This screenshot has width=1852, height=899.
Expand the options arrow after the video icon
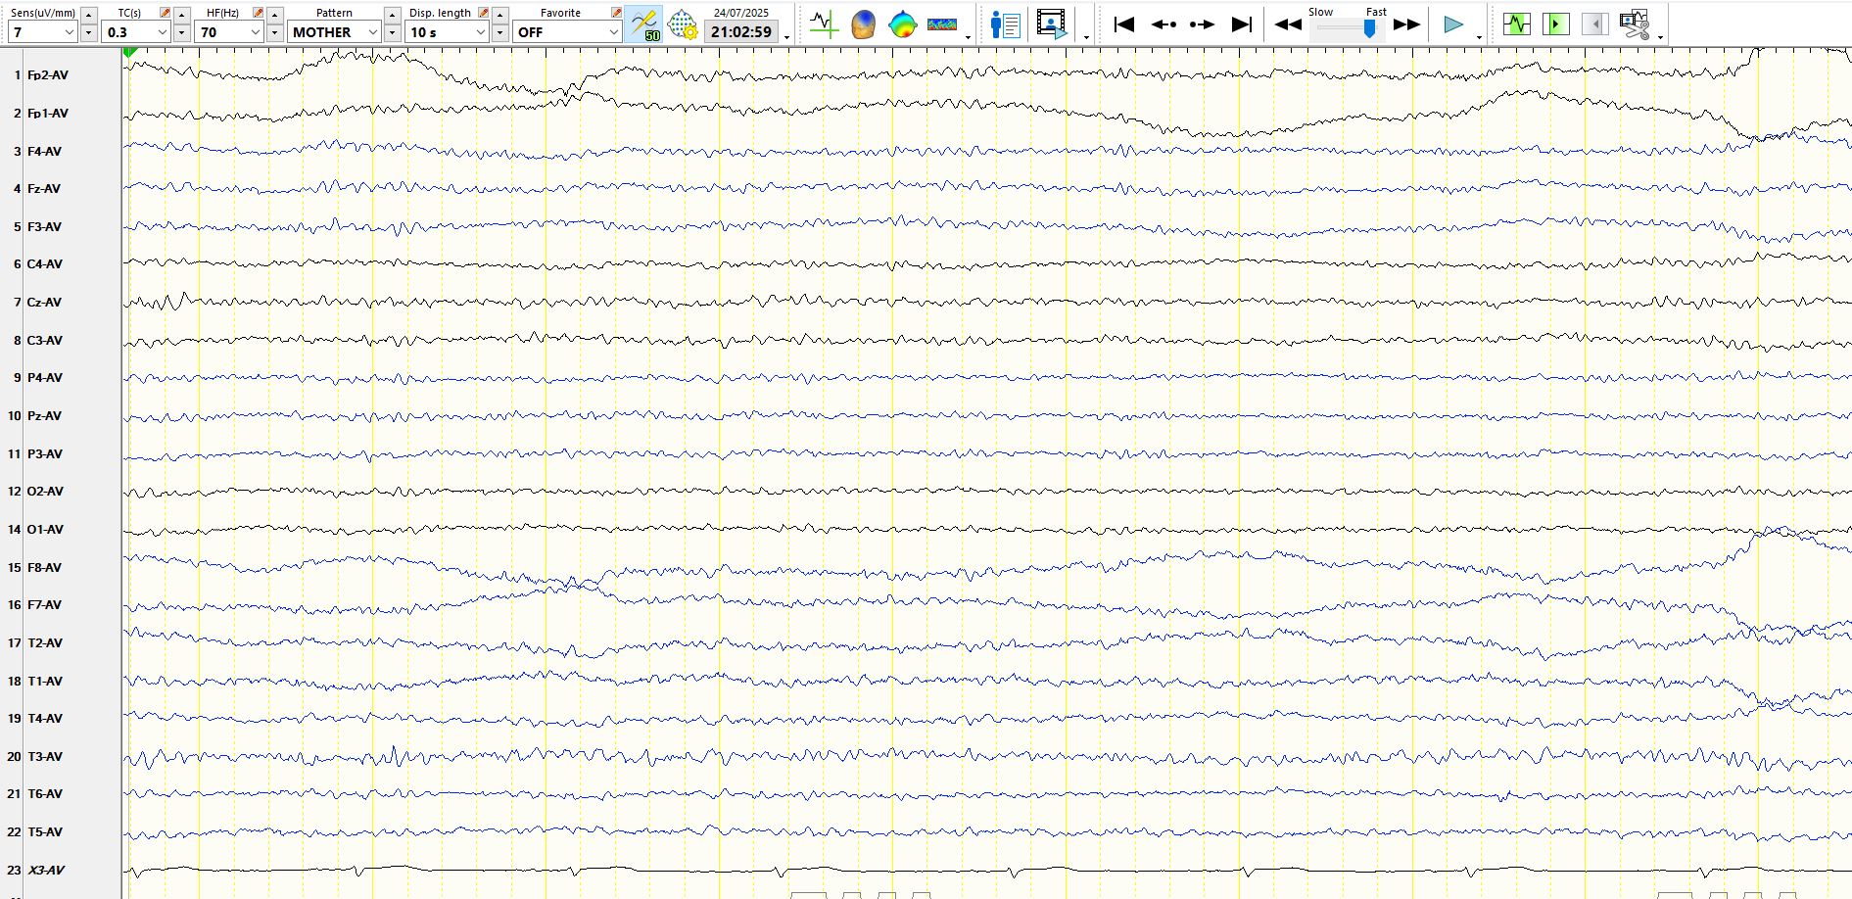(x=1087, y=37)
